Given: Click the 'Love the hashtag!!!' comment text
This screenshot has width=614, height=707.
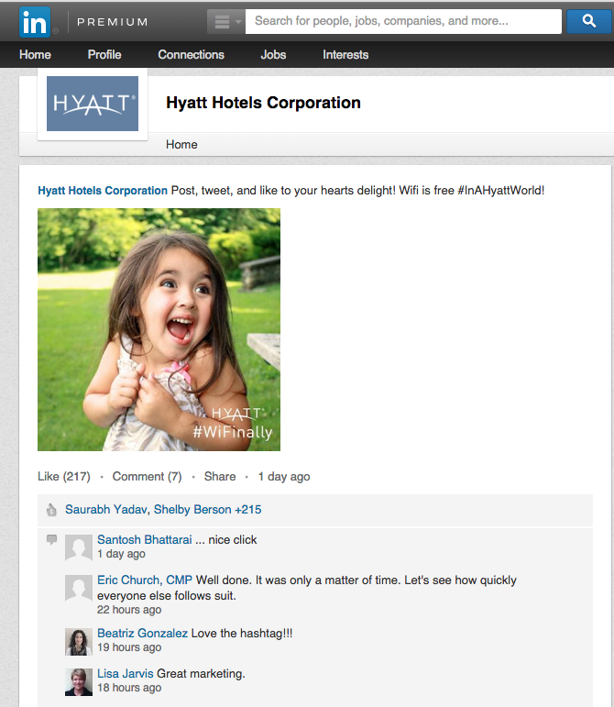Looking at the screenshot, I should pos(242,633).
